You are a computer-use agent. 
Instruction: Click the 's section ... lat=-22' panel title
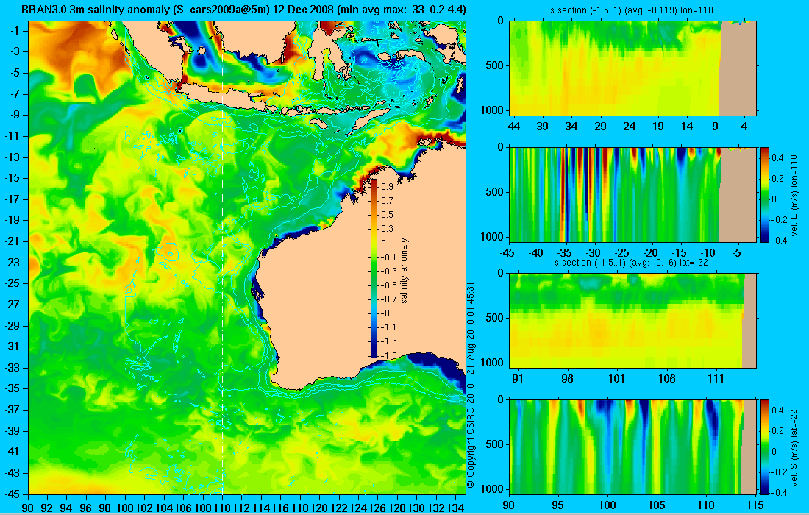coord(631,262)
